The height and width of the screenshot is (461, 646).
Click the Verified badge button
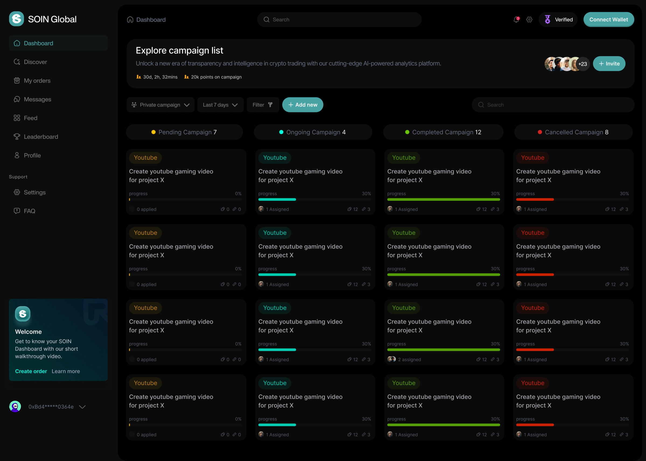(x=558, y=20)
